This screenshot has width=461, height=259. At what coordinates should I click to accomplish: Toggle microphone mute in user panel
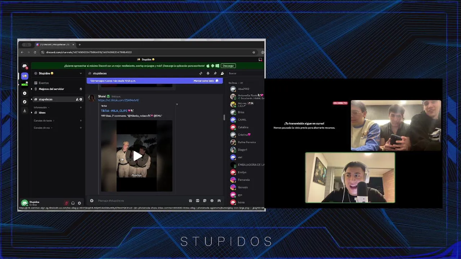pos(66,203)
